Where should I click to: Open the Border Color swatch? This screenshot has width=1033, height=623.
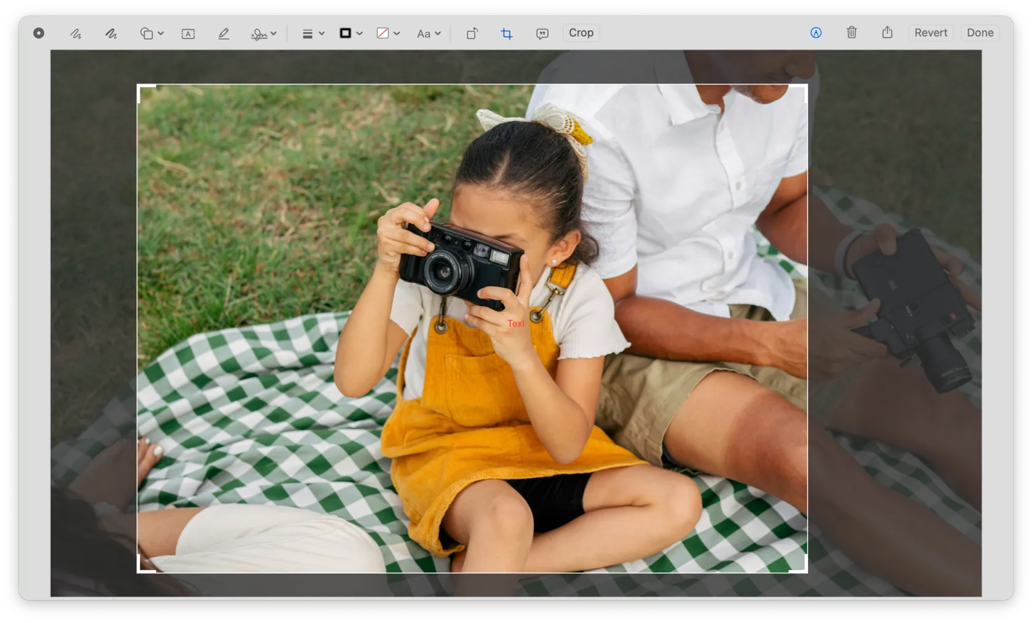(350, 33)
